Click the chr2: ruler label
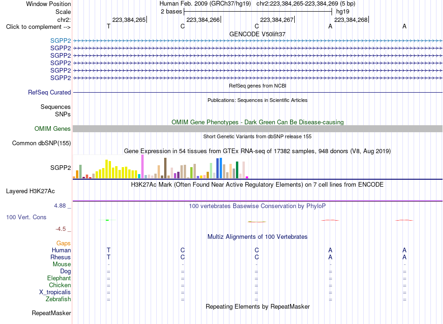 64,20
